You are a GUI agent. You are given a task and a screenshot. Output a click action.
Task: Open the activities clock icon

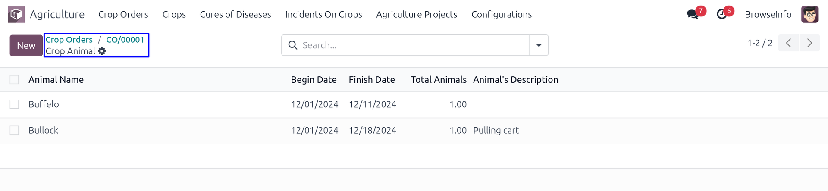721,14
